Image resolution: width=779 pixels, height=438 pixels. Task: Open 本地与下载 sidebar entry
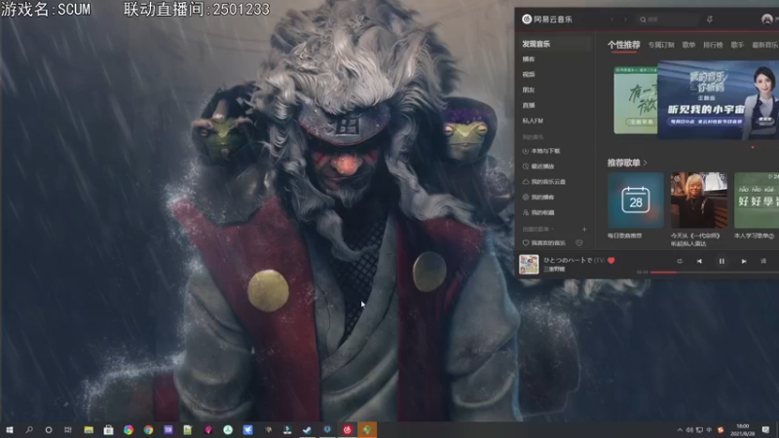(x=541, y=151)
